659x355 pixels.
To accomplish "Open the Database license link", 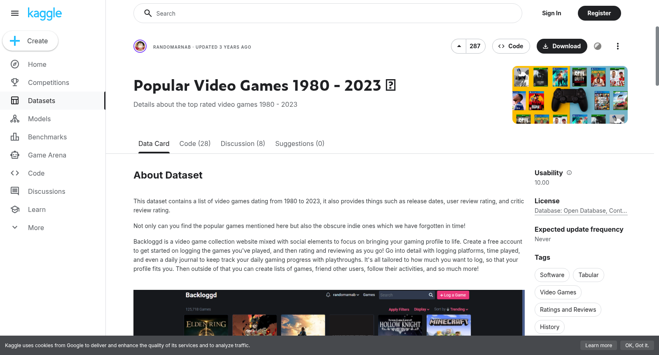I will coord(581,211).
